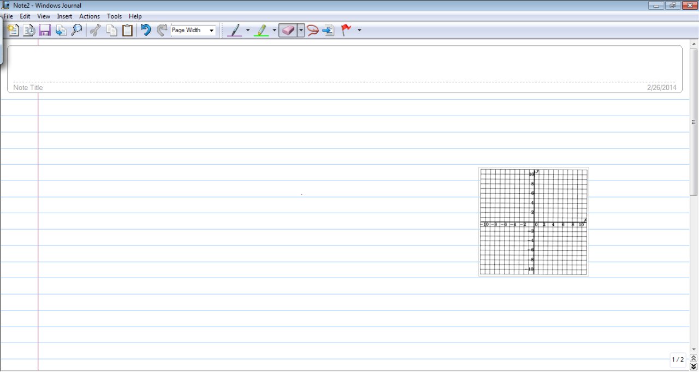Open the Tools menu
This screenshot has width=699, height=372.
(114, 16)
